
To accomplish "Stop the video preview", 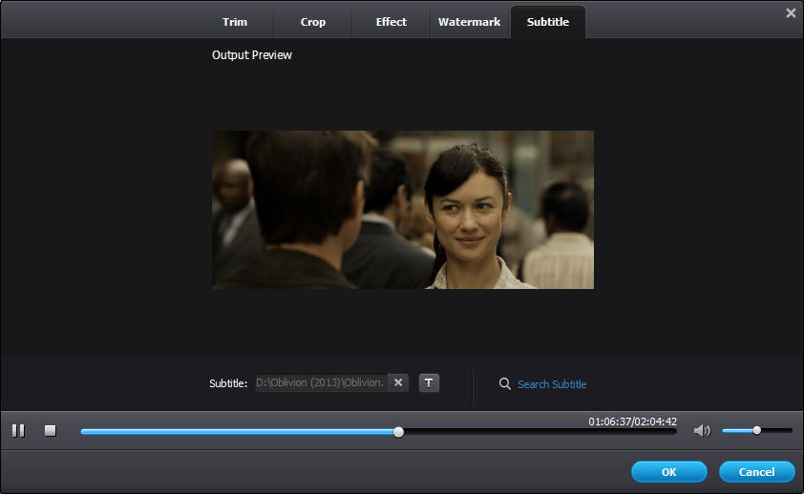I will [51, 430].
